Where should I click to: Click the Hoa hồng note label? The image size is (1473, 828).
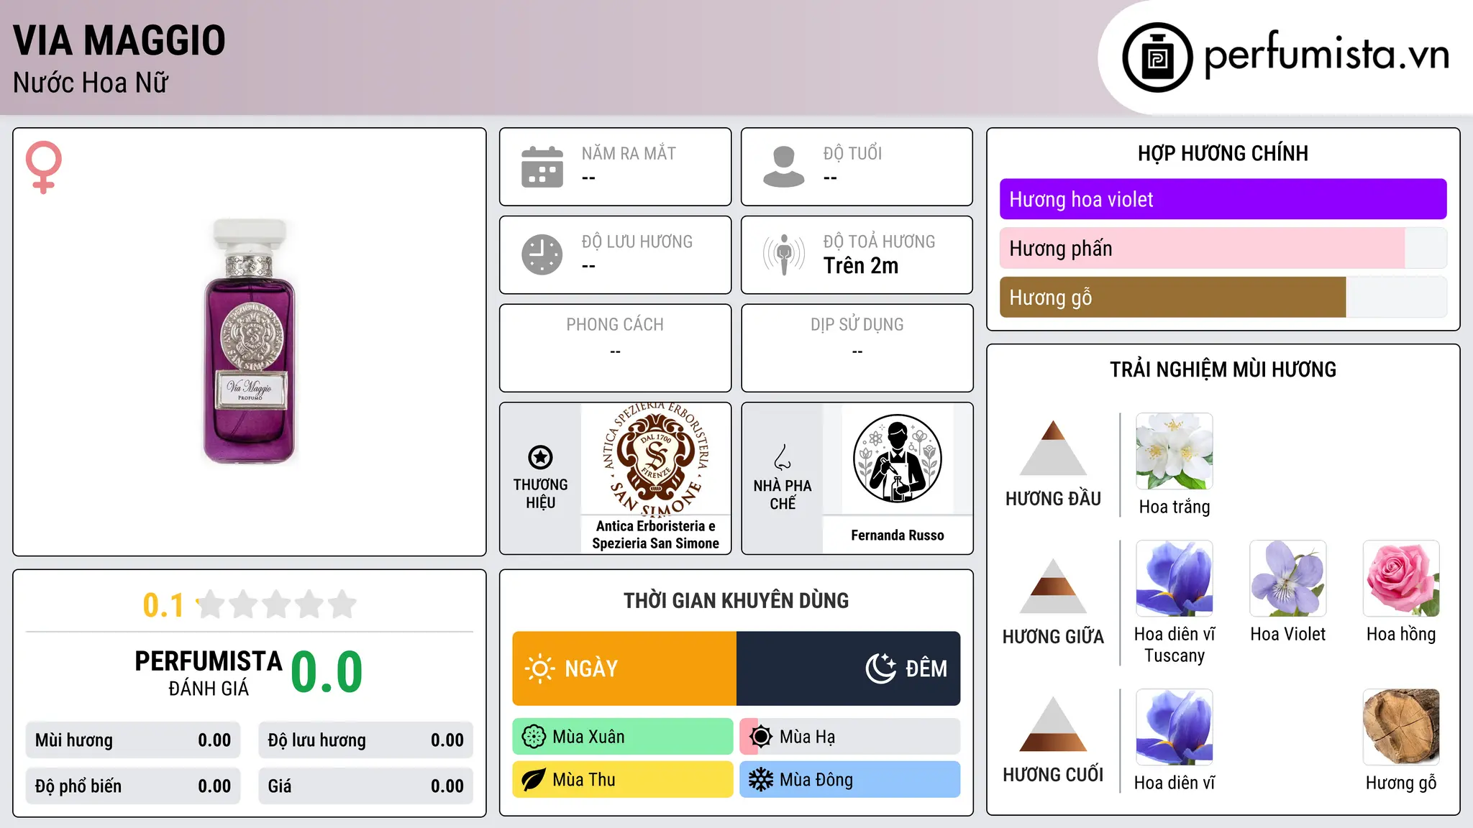coord(1402,634)
